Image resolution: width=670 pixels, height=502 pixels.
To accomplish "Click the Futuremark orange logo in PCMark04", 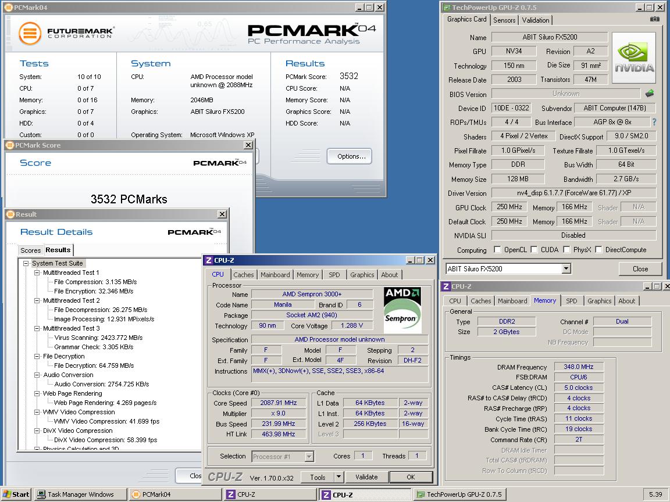I will 30,33.
